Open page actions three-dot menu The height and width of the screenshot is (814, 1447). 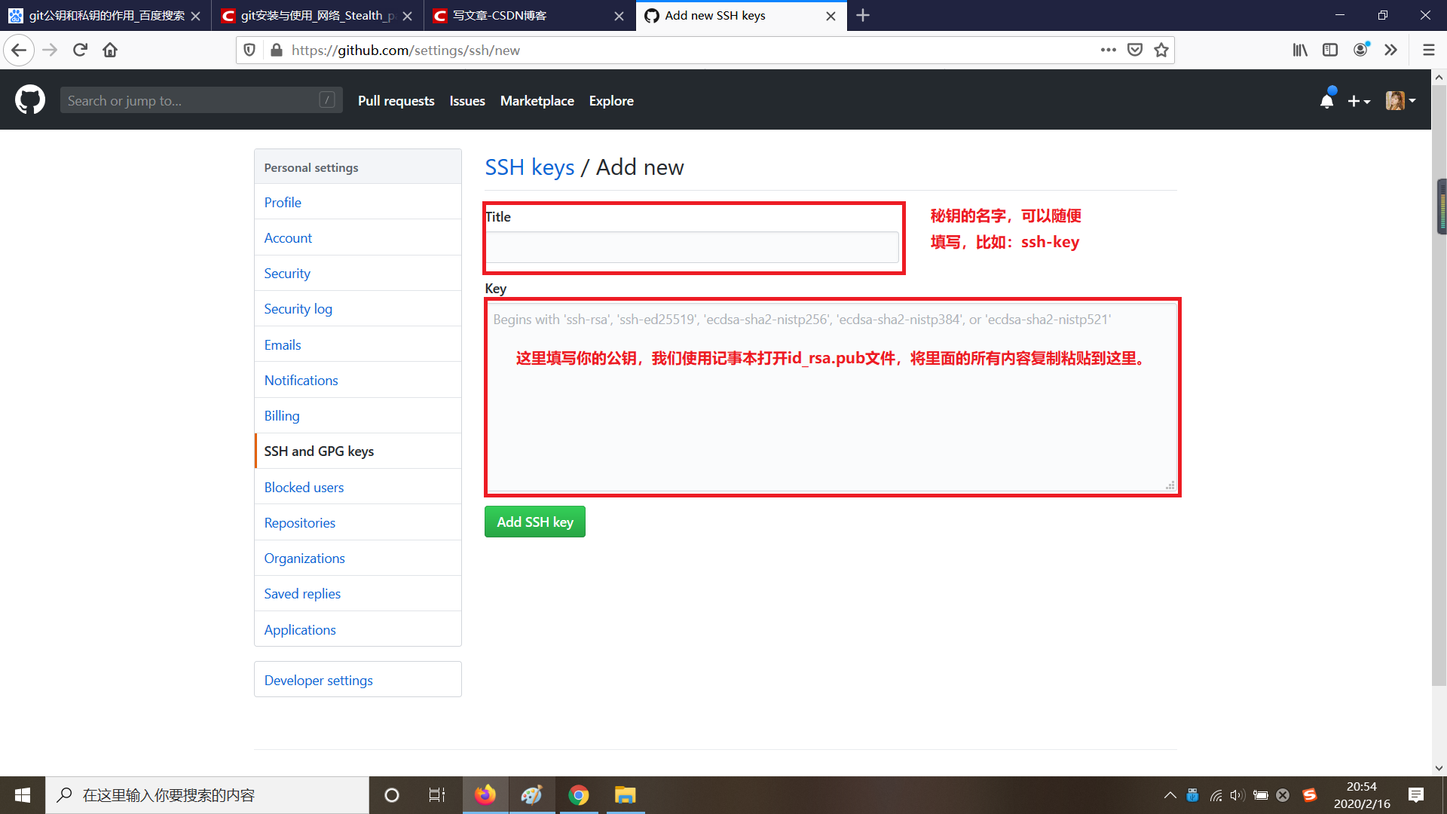coord(1108,50)
